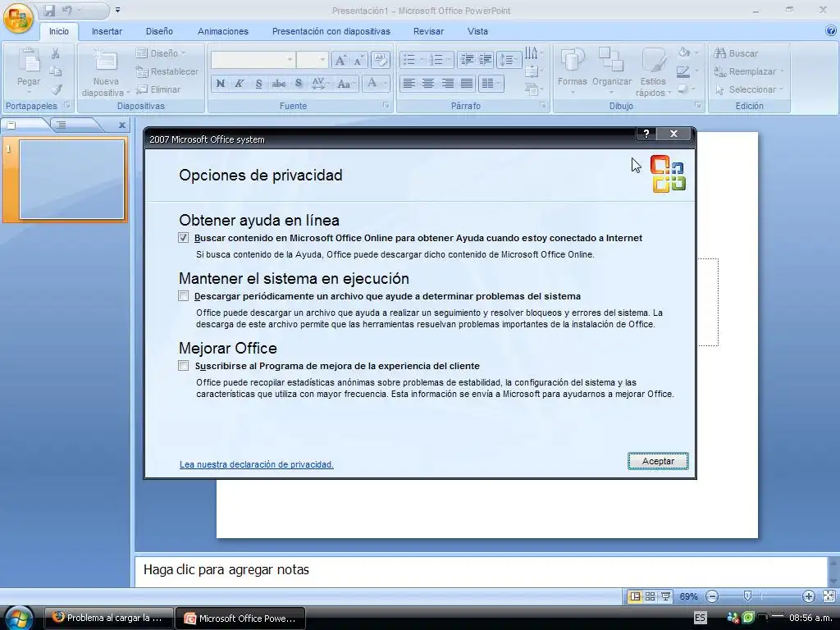Open Firefox taskbar item Problema al cargar
Screen dimensions: 840x630
[x=108, y=618]
